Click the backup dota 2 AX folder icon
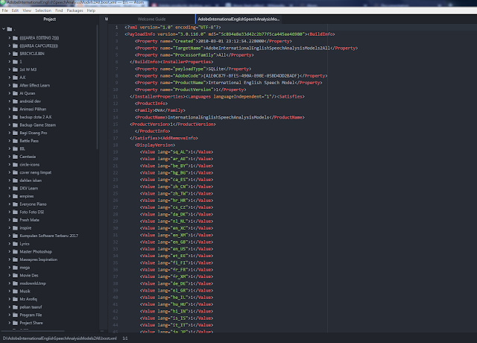The width and height of the screenshot is (477, 343). (15, 117)
